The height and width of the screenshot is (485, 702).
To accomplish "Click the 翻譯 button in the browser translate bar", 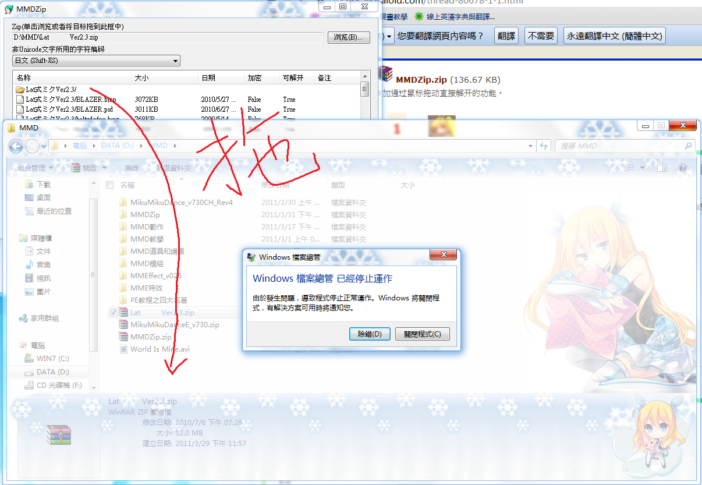I will (x=507, y=36).
